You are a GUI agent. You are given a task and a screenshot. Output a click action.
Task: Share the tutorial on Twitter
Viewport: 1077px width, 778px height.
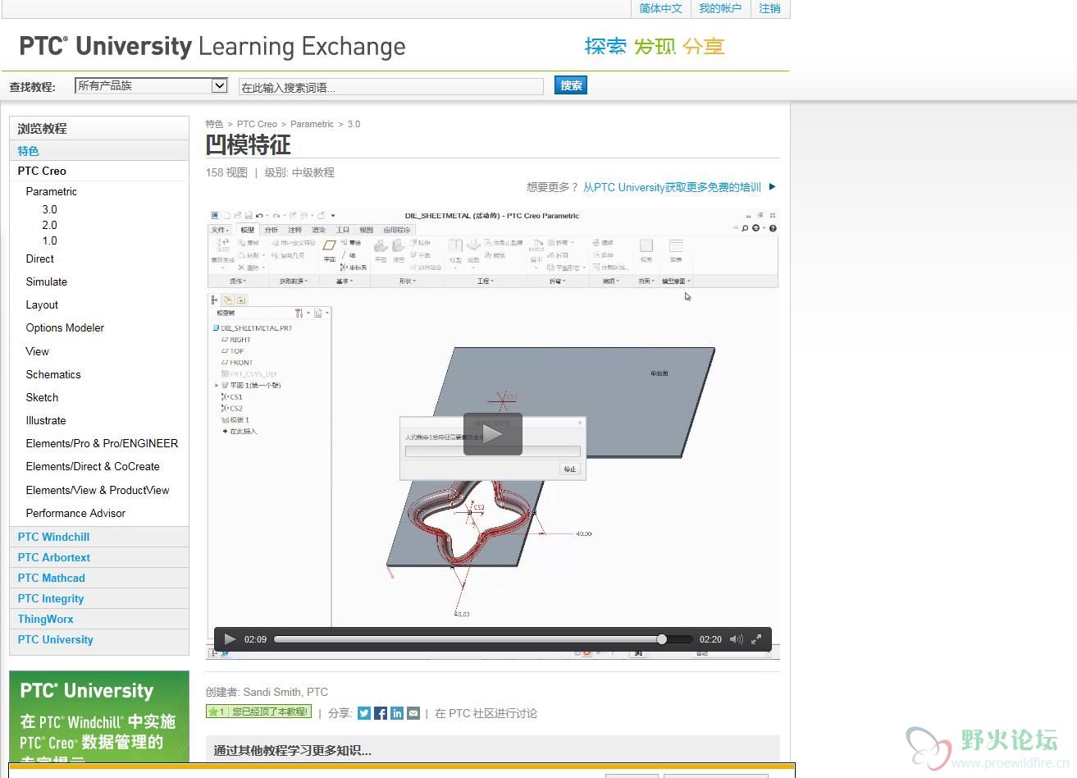pos(364,713)
